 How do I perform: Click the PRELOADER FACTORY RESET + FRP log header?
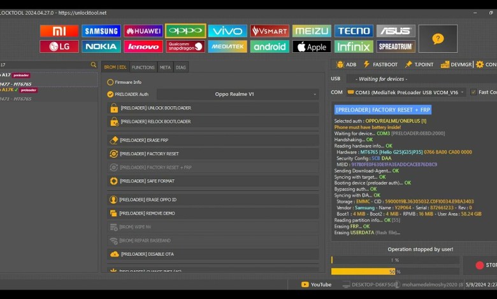tap(383, 110)
